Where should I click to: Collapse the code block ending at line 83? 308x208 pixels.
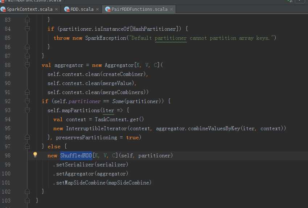pos(27,20)
